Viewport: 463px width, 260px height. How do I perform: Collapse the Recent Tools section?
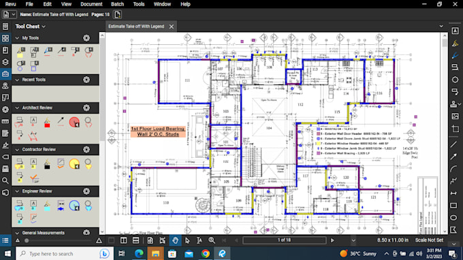click(17, 80)
